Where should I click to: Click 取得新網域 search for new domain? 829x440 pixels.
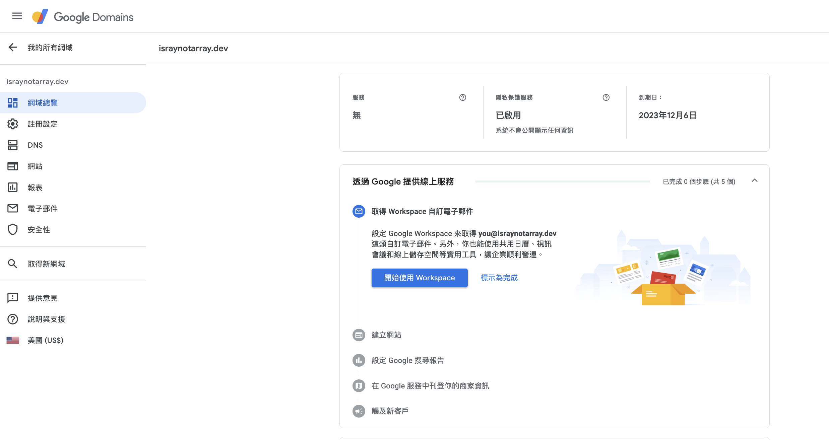pos(46,264)
